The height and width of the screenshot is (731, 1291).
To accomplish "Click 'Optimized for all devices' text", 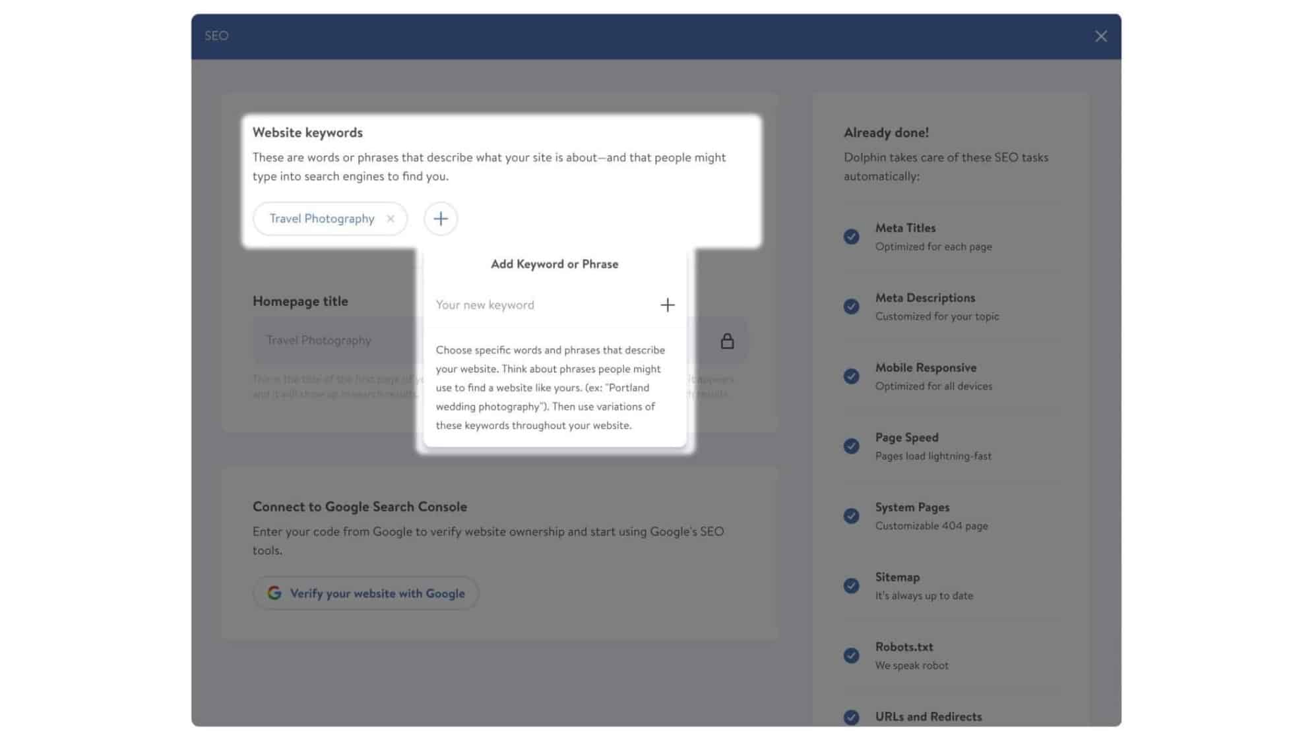I will [x=933, y=386].
